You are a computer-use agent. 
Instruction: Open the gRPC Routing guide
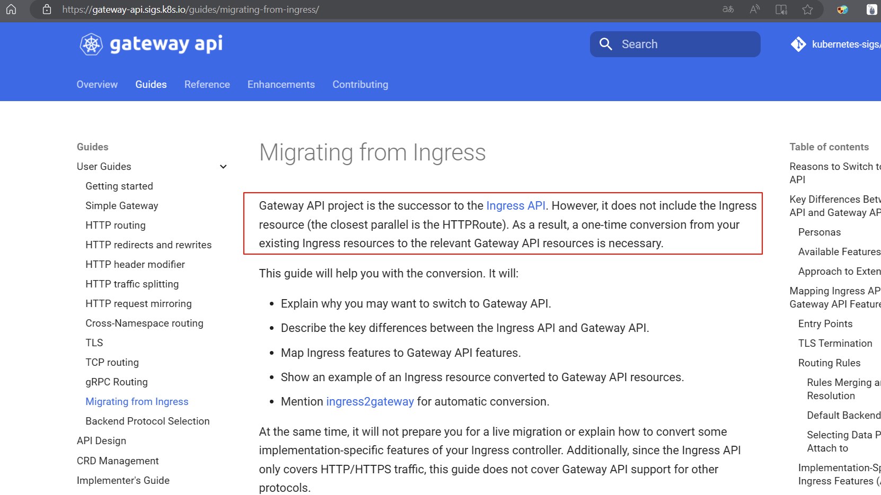coord(117,382)
